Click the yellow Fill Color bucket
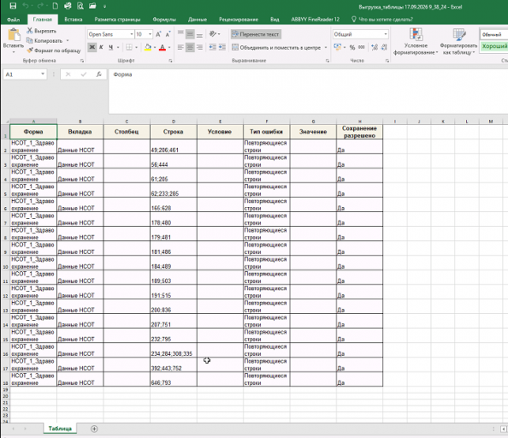The height and width of the screenshot is (438, 508). coord(148,47)
